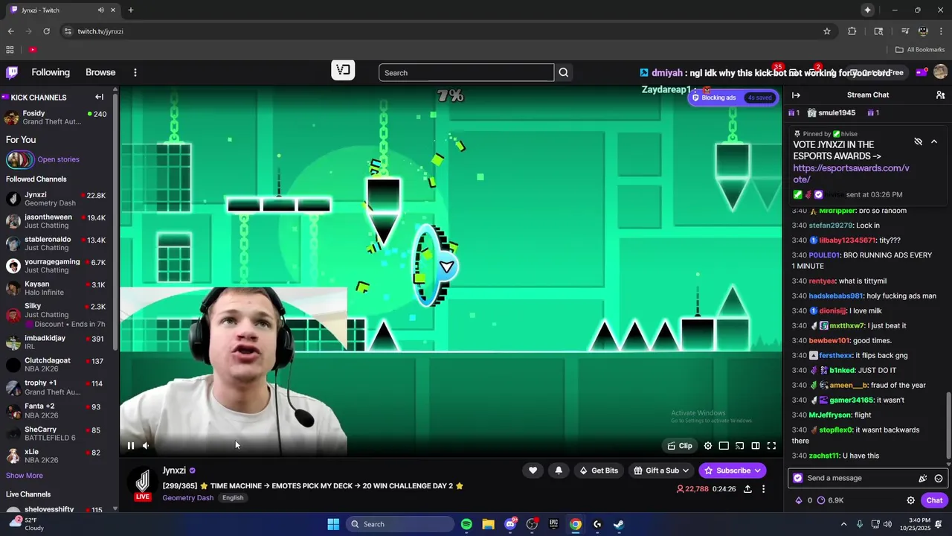Expand the Gift a Sub dropdown
The height and width of the screenshot is (536, 952).
point(661,470)
